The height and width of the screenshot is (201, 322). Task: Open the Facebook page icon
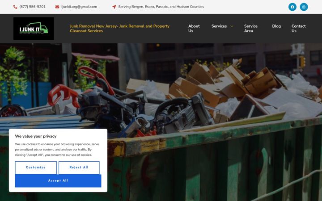coord(292,7)
